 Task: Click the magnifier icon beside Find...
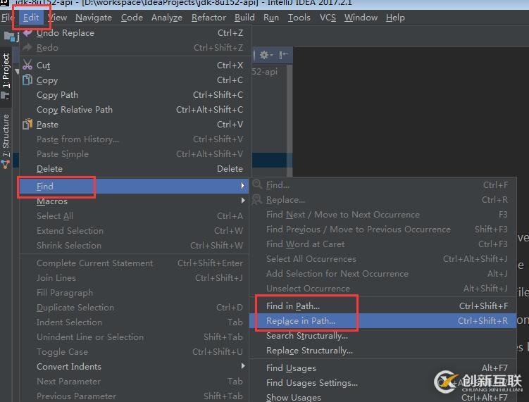click(x=257, y=184)
